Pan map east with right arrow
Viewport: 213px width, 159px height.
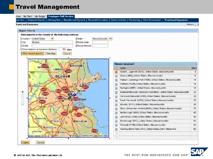(x=110, y=98)
